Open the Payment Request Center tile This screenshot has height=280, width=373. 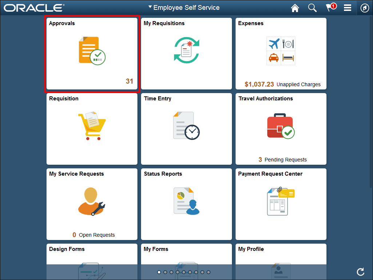click(281, 204)
